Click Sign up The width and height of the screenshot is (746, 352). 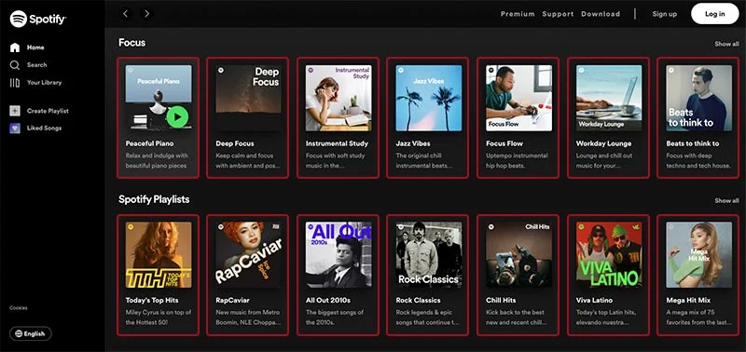[x=665, y=14]
